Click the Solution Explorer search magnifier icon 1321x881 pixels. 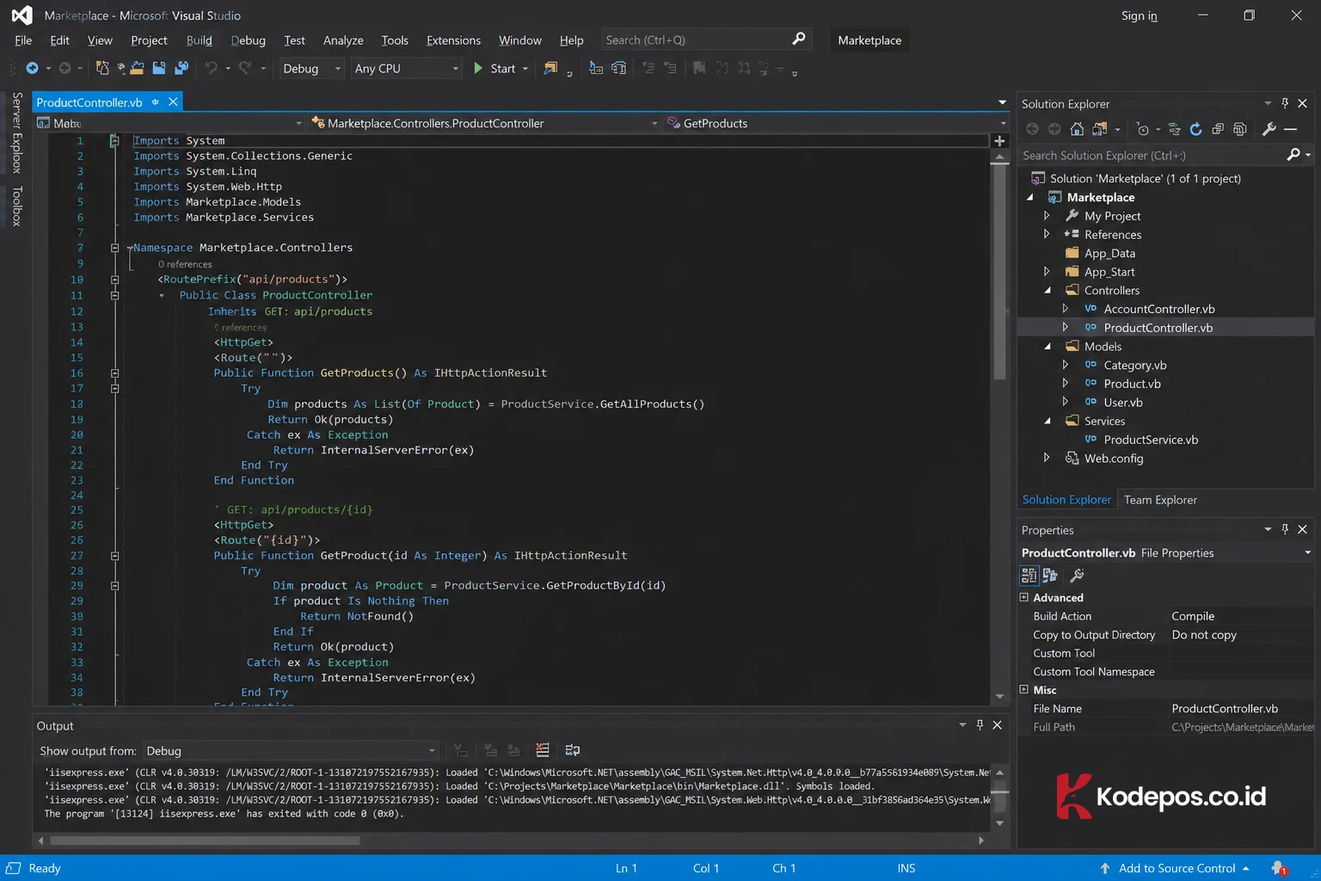(x=1293, y=155)
